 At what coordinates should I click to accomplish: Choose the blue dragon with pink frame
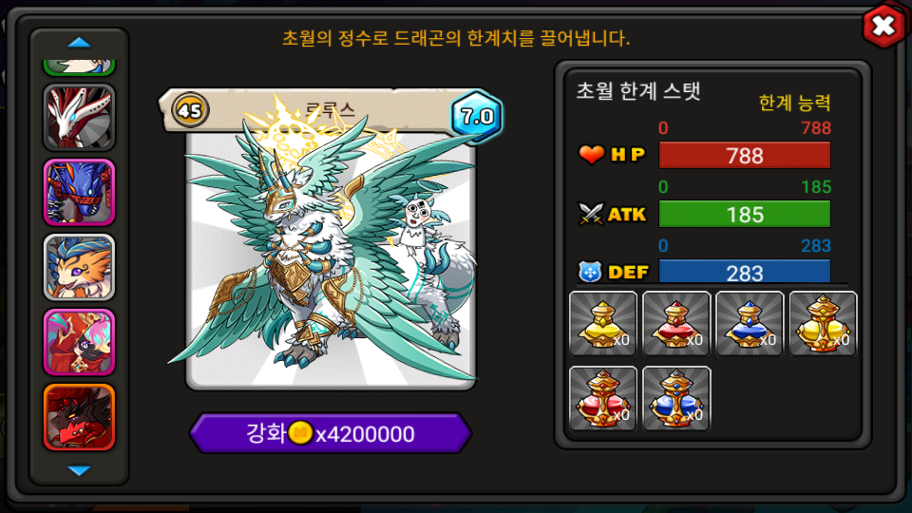pyautogui.click(x=79, y=193)
